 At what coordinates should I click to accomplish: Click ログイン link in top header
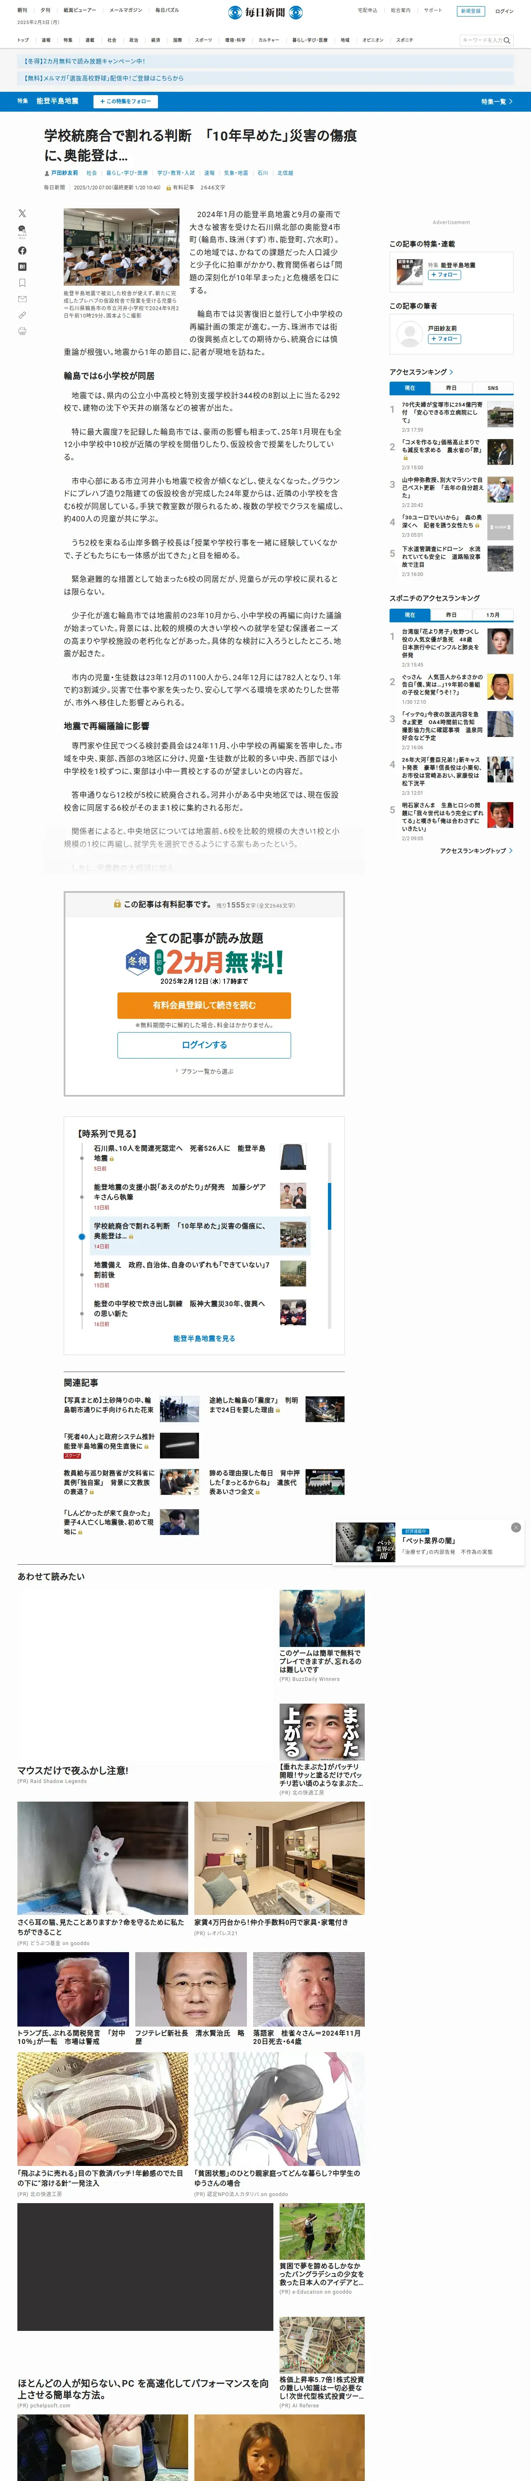504,12
